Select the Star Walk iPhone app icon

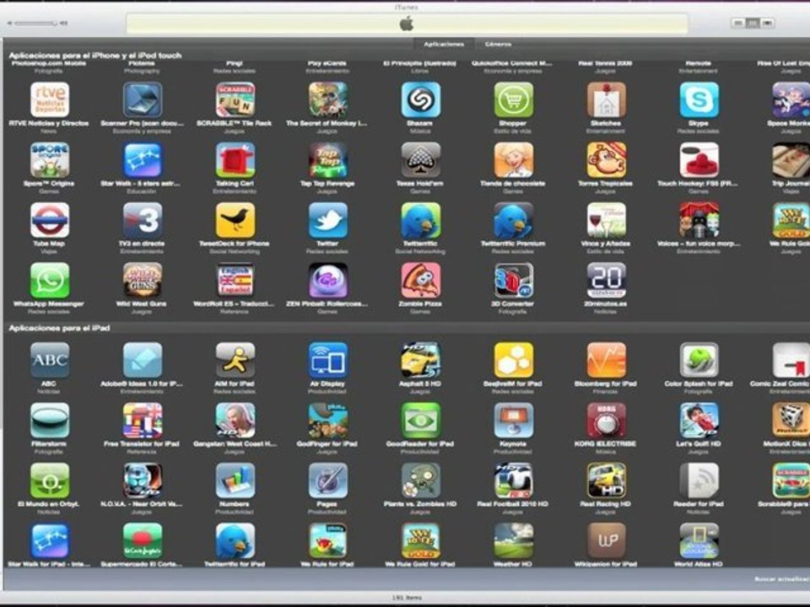[142, 160]
